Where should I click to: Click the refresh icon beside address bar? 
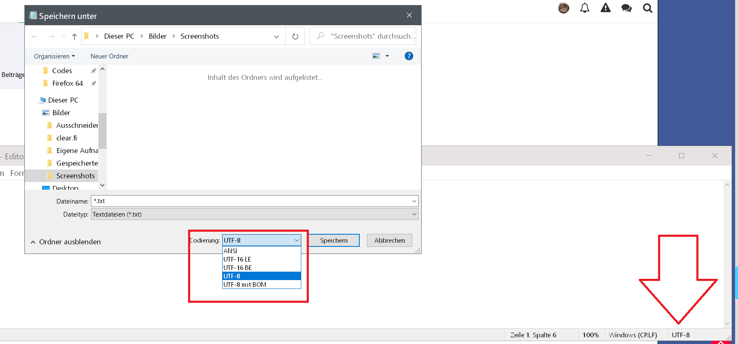tap(295, 37)
